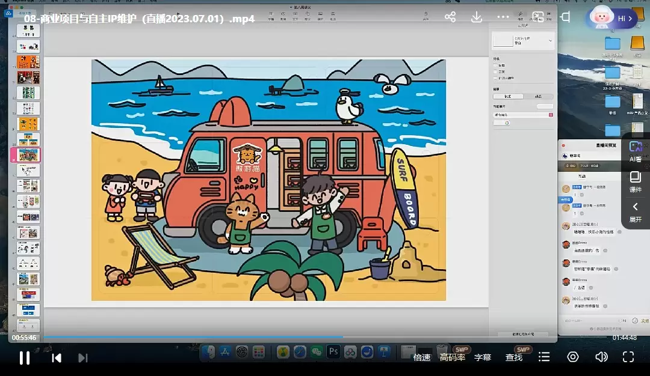Skip to the previous video

click(x=57, y=358)
